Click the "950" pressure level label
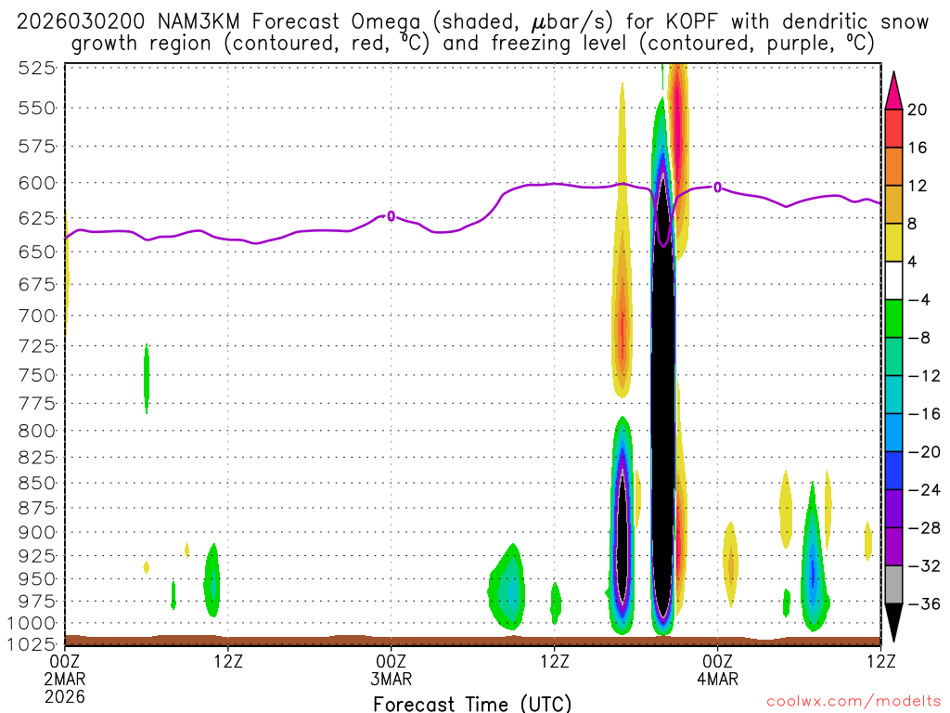 click(37, 579)
